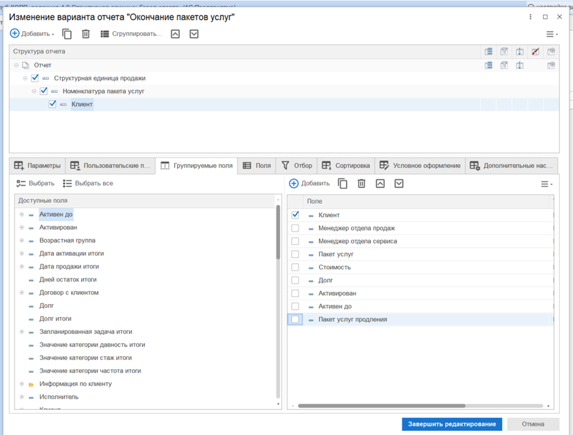Move field down in the right panel
This screenshot has height=435, width=573.
399,183
